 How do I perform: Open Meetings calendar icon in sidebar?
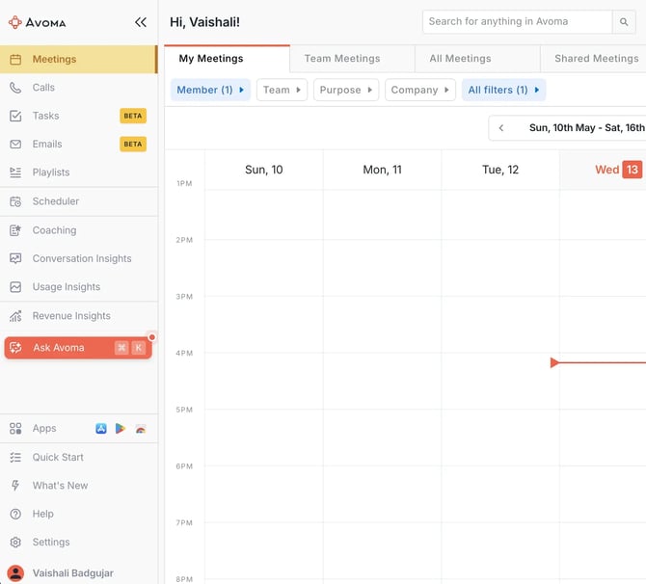15,60
